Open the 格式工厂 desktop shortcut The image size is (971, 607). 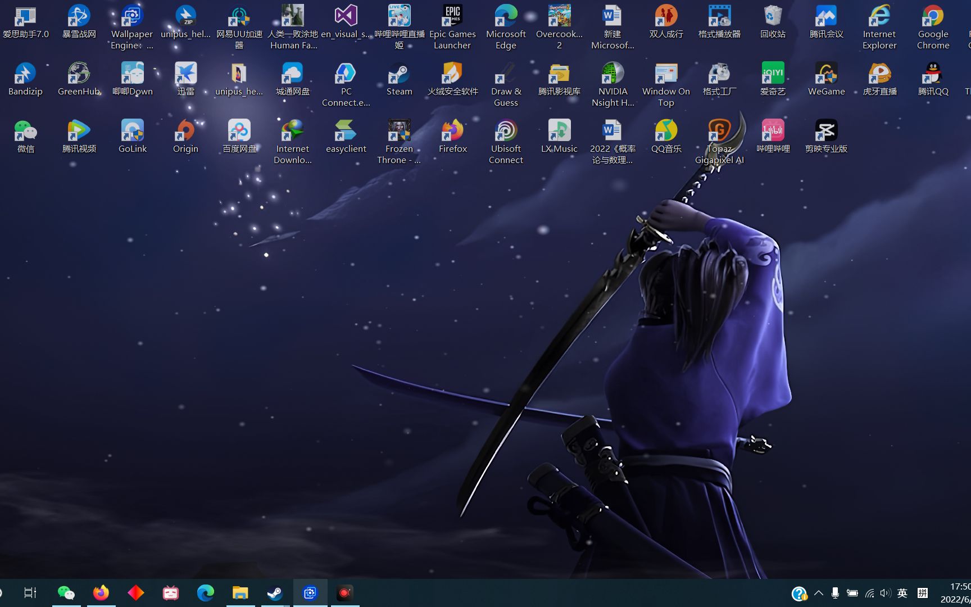(x=719, y=80)
